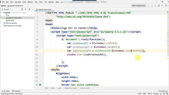The image size is (169, 95).
Task: Collapse the function block at line 8
Action: click(x=44, y=39)
